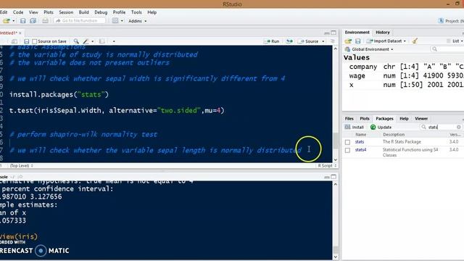Save all open documents icon
The width and height of the screenshot is (464, 261).
33,21
